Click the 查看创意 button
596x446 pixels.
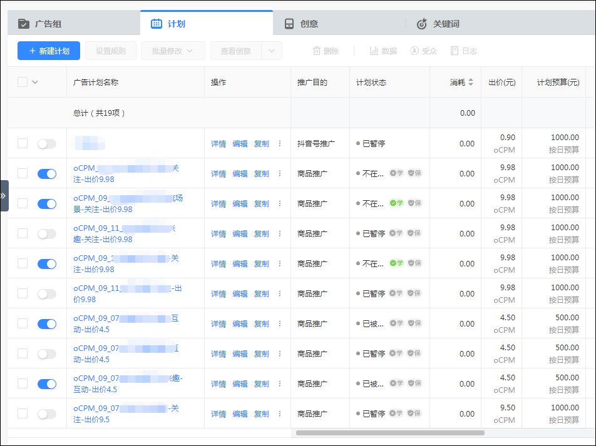235,51
